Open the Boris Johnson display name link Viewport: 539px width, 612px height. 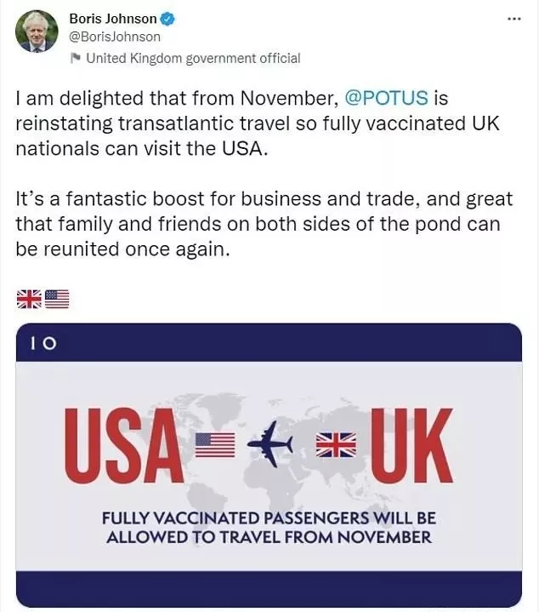pos(112,19)
